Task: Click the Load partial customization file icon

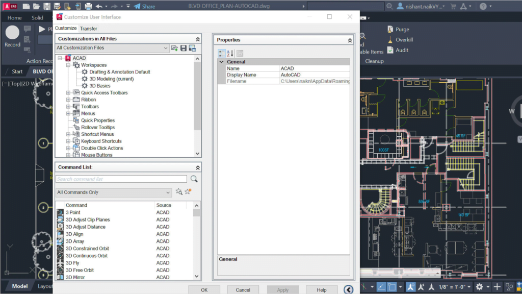Action: coord(175,47)
